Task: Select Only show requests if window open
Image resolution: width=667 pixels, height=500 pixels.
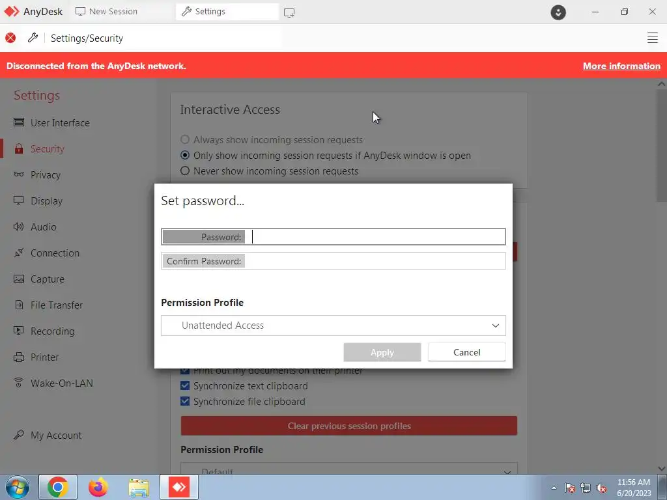Action: (x=184, y=155)
